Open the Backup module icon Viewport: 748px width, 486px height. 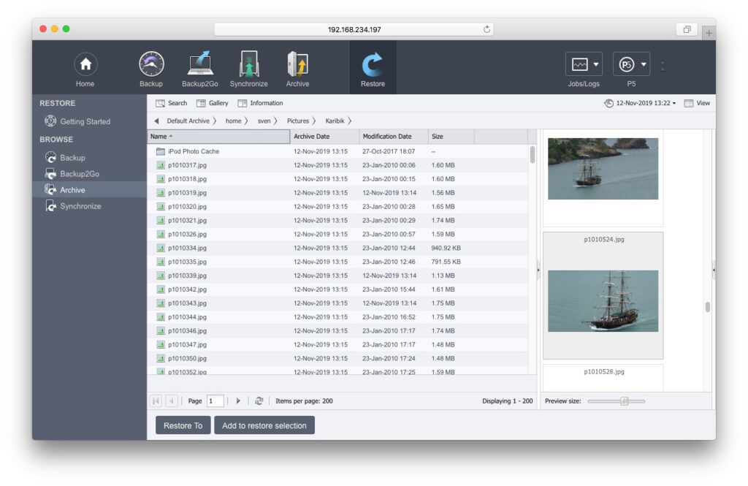tap(151, 66)
